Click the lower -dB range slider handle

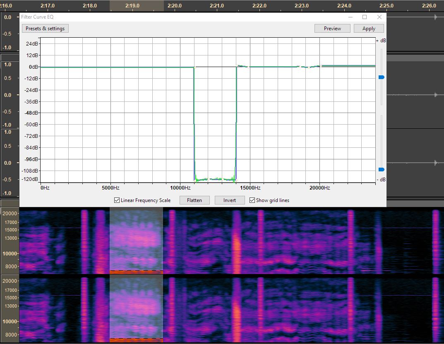381,169
